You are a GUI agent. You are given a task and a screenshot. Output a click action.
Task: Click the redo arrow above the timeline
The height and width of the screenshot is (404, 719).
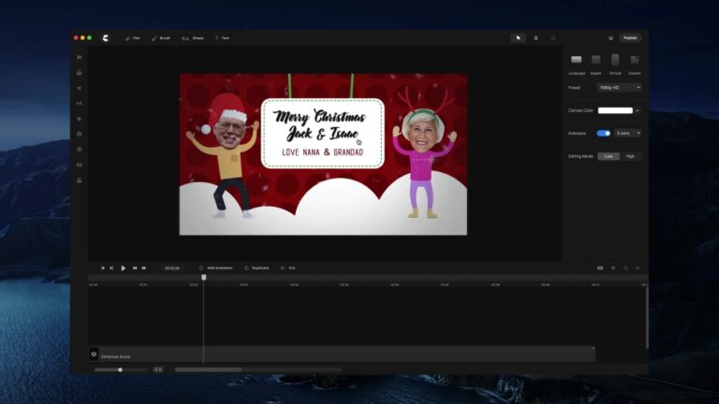click(x=638, y=268)
